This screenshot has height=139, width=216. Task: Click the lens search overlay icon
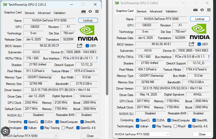[5, 131]
